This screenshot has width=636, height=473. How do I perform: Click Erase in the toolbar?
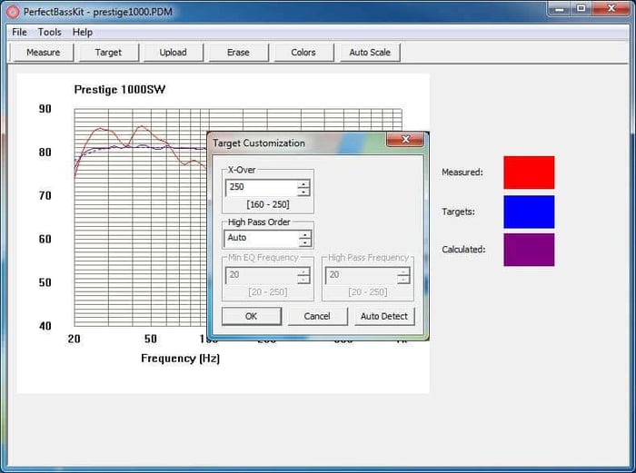click(238, 53)
